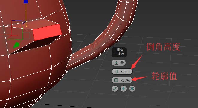The width and height of the screenshot is (198, 108).
Task: Click the 倒角 -高度 caddy title label
Action: tap(121, 52)
